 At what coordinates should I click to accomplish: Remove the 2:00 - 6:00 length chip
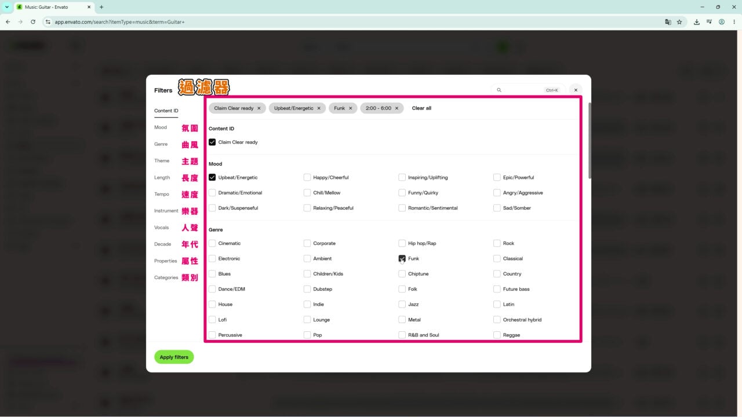397,108
